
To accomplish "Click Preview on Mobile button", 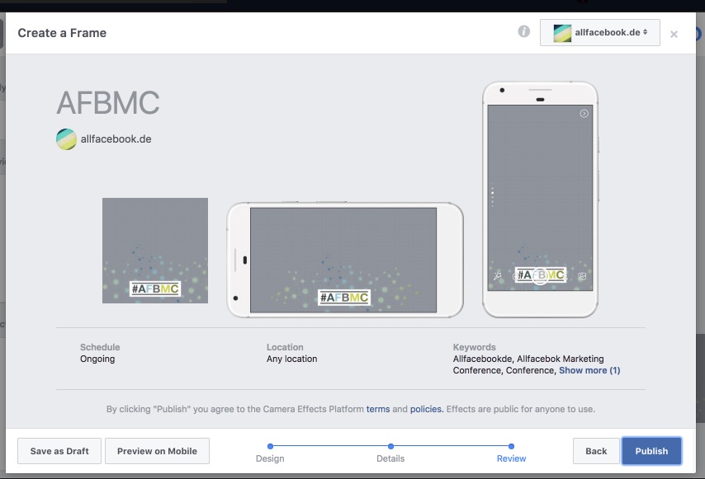I will click(157, 451).
